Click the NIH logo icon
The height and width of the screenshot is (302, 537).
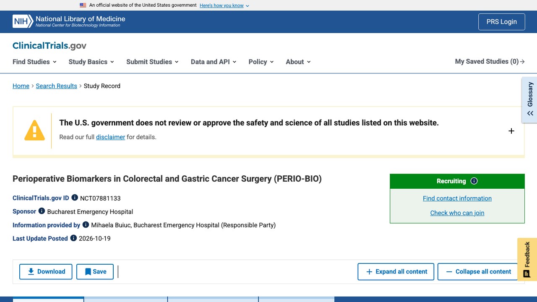click(23, 21)
